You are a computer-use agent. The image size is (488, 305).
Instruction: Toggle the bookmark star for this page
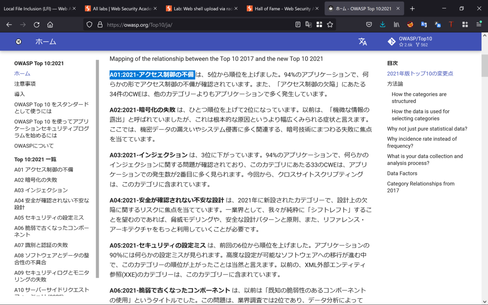(x=330, y=24)
